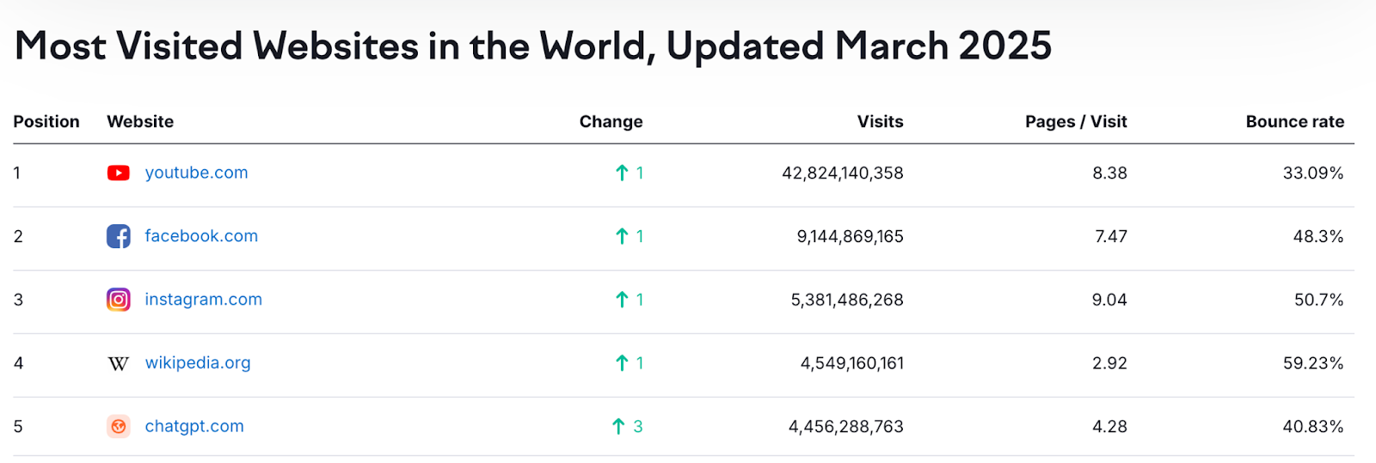Follow the chatgpt.com link
Screen dimensions: 1376x463
pos(194,426)
